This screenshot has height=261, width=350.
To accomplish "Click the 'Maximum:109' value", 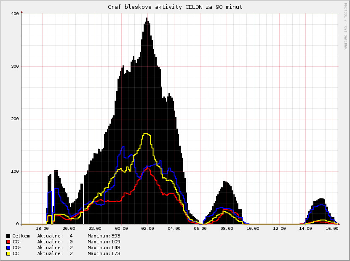I will [104, 242].
